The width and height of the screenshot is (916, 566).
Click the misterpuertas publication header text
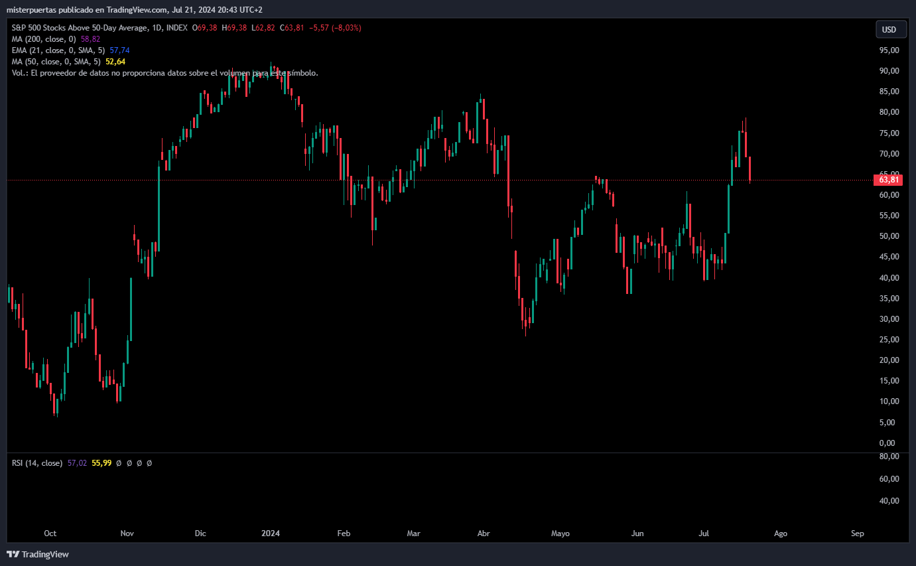tap(136, 10)
